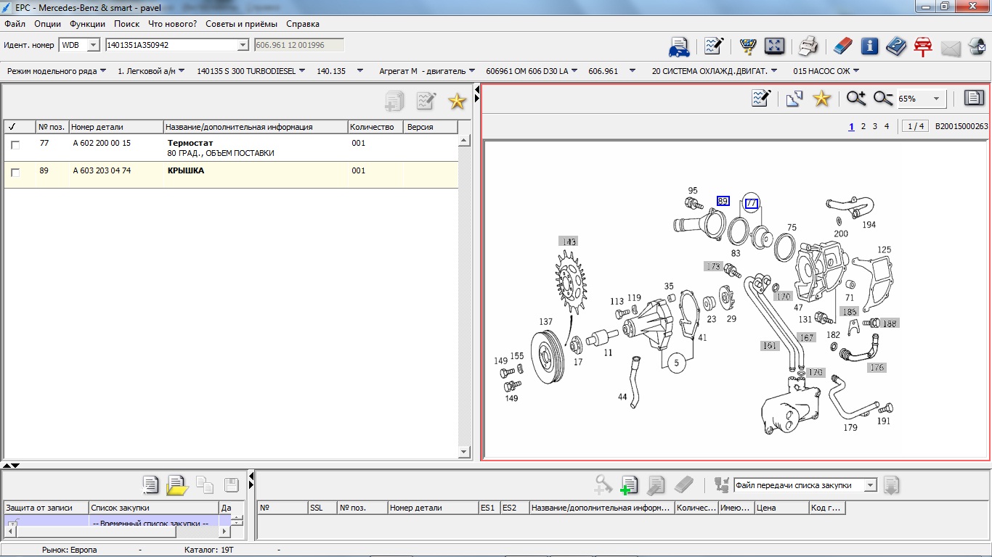Toggle full screen view icon

point(775,46)
